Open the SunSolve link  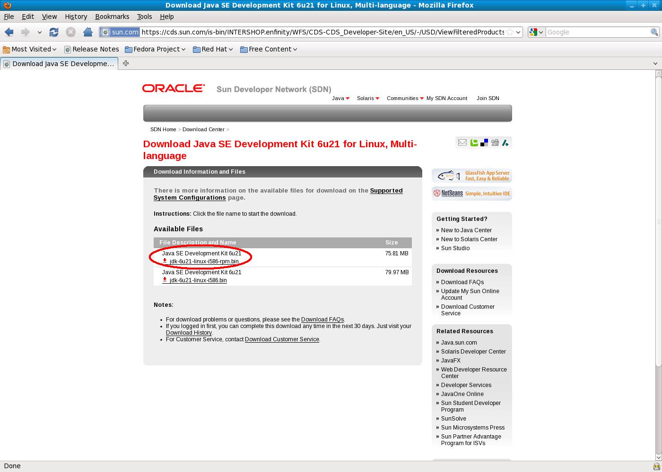(453, 419)
